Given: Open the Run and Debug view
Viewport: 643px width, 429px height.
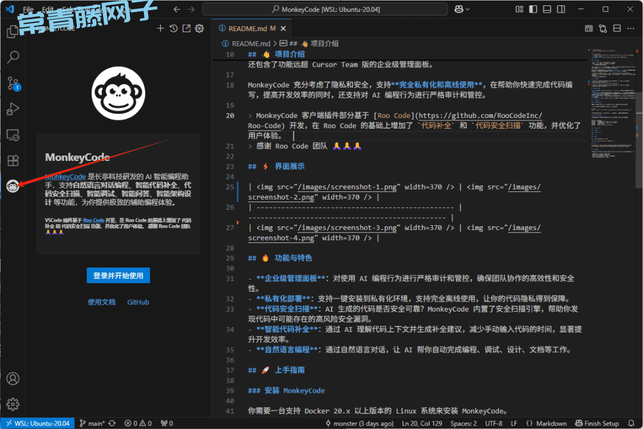Looking at the screenshot, I should point(13,109).
